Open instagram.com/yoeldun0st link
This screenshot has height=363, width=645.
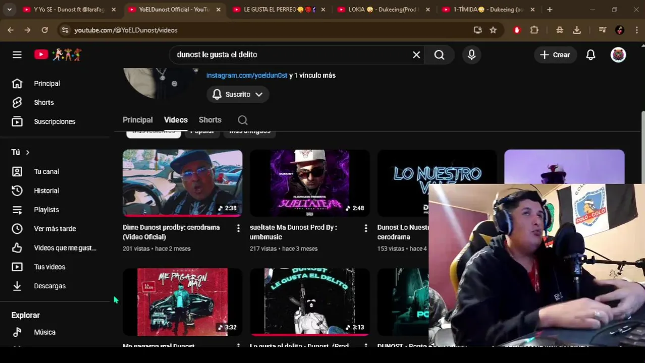247,75
